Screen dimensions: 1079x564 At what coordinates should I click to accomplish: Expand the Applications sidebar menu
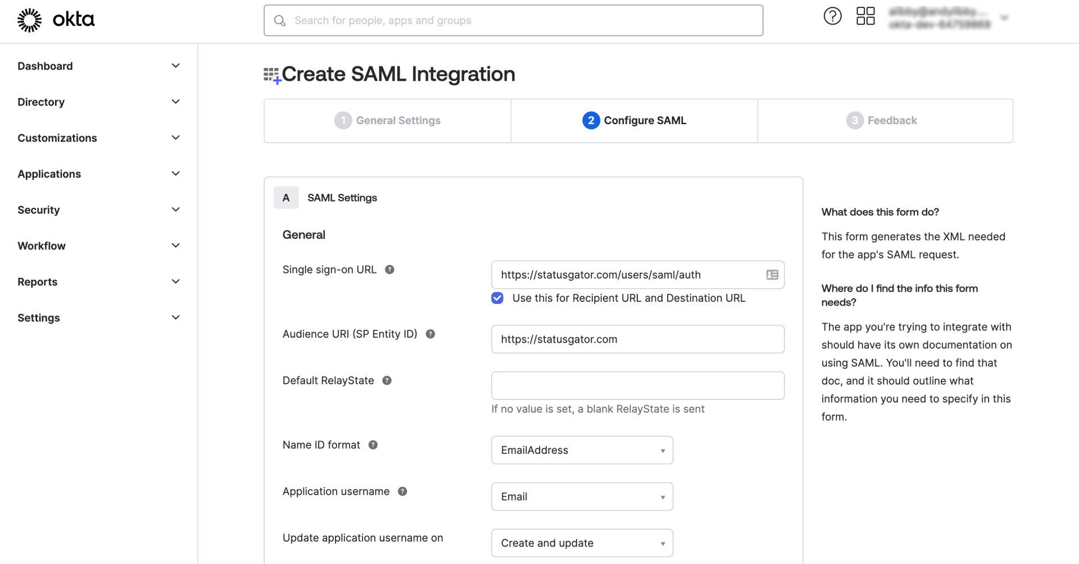(99, 174)
